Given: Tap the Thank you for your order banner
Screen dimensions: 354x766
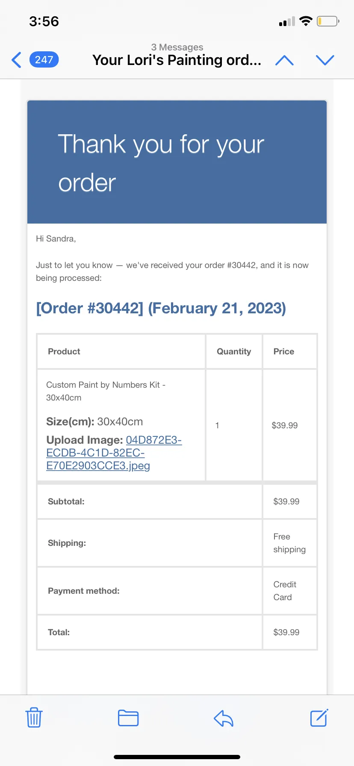Looking at the screenshot, I should click(177, 162).
